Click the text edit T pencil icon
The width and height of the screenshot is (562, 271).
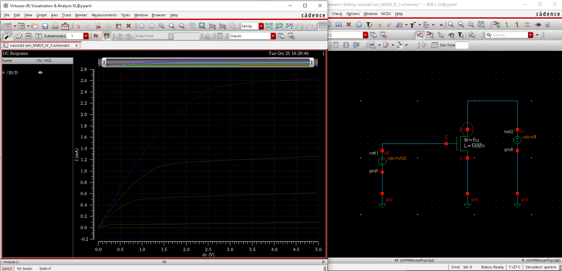point(369,25)
